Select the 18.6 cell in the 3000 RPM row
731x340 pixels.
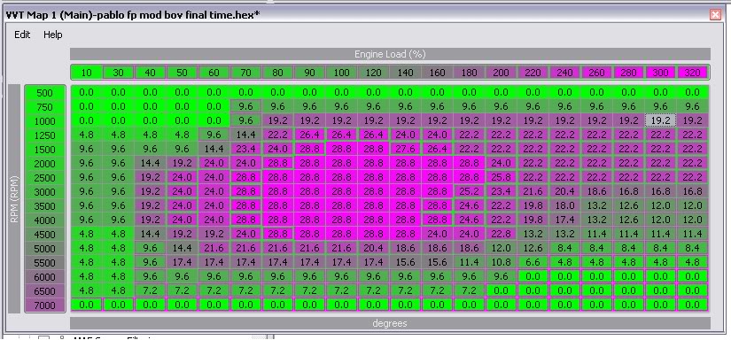click(596, 191)
